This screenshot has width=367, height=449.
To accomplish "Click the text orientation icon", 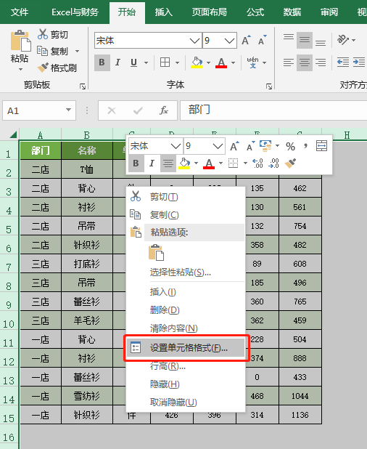I will 343,40.
